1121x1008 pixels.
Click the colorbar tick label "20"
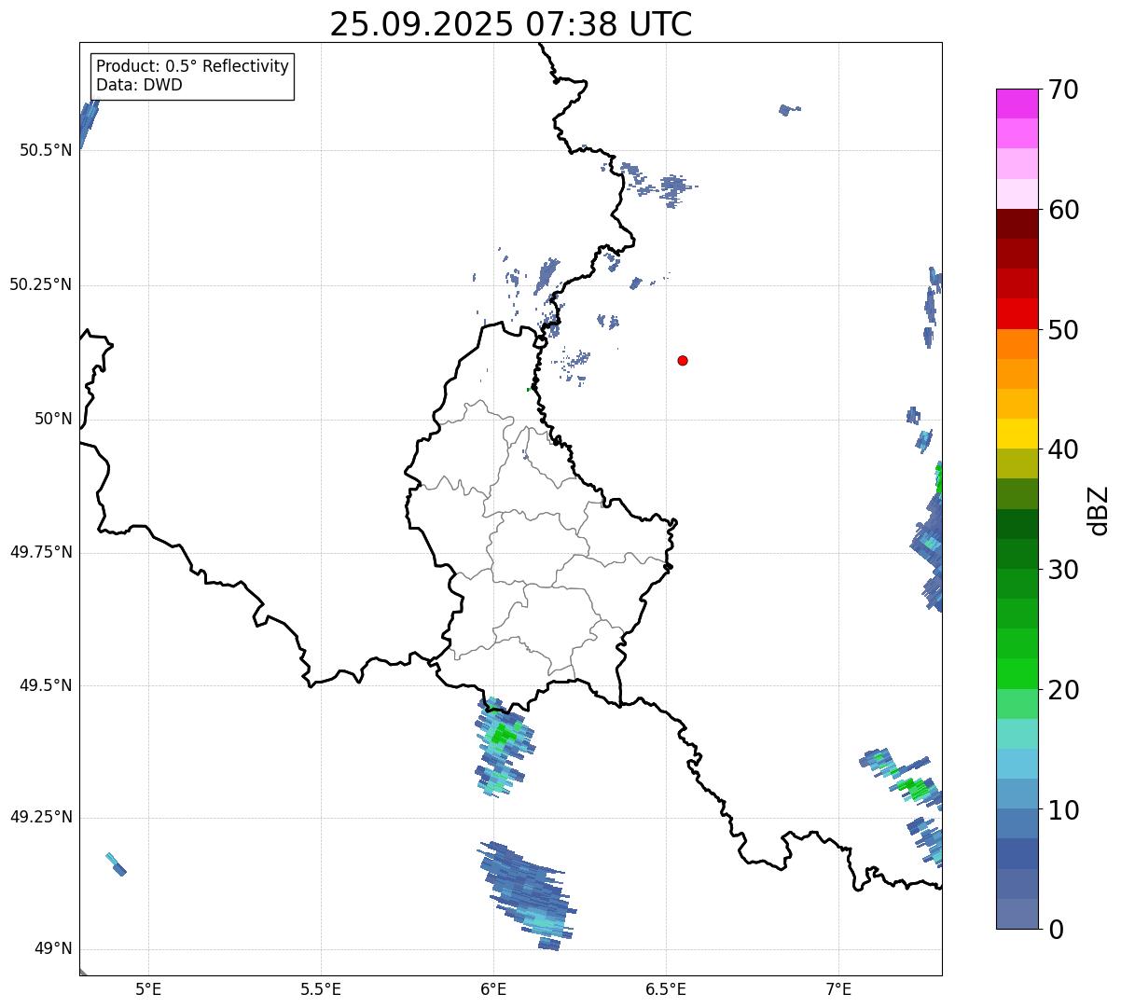coord(1063,690)
